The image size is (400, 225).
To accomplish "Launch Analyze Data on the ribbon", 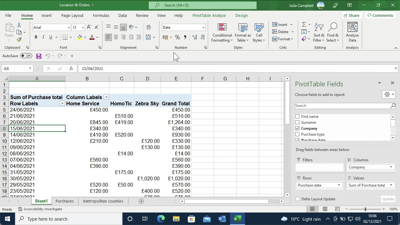I will (352, 32).
